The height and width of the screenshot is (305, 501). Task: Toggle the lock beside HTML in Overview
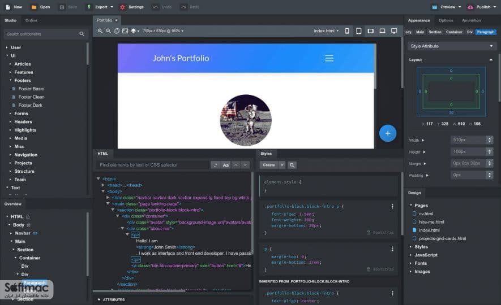[x=28, y=217]
